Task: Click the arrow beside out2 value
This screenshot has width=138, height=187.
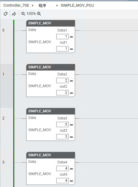Action: [x=72, y=93]
